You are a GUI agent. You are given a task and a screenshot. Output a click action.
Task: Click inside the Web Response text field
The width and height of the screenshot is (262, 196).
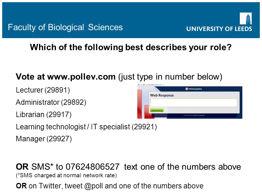pyautogui.click(x=193, y=103)
